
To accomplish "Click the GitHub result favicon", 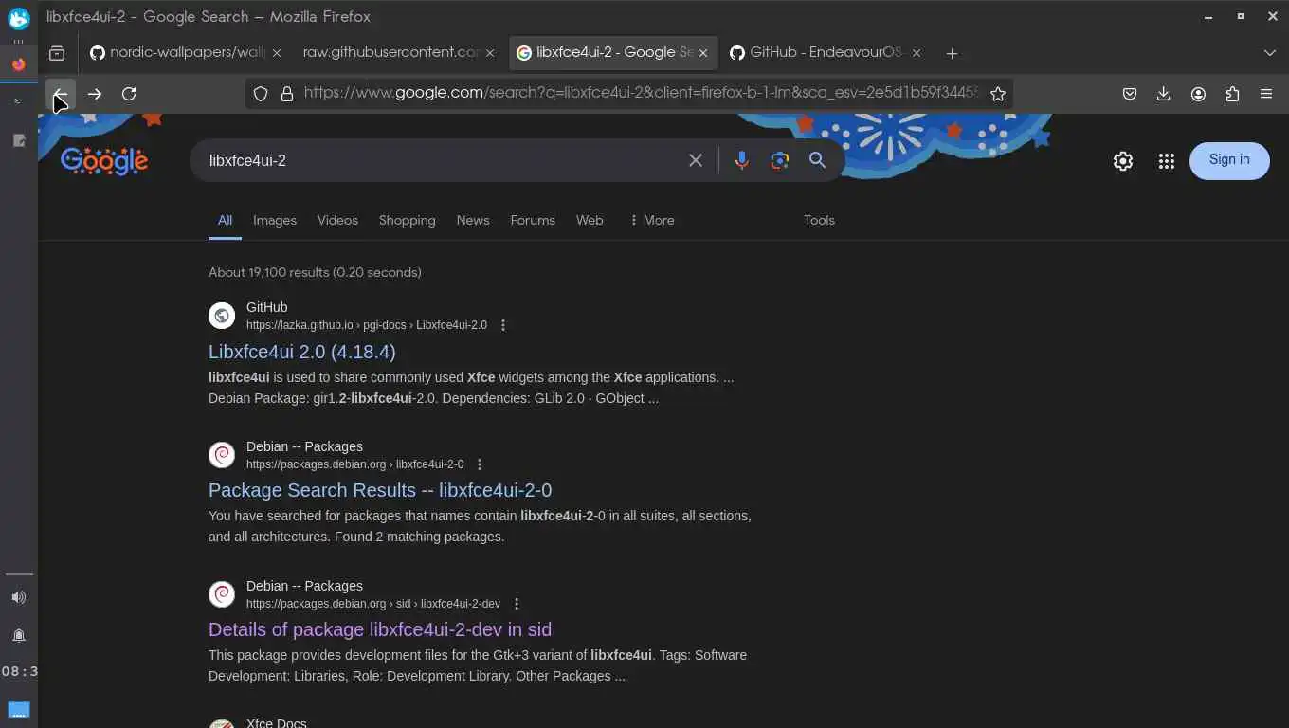I will click(222, 316).
